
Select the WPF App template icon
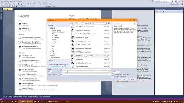pyautogui.click(x=73, y=30)
